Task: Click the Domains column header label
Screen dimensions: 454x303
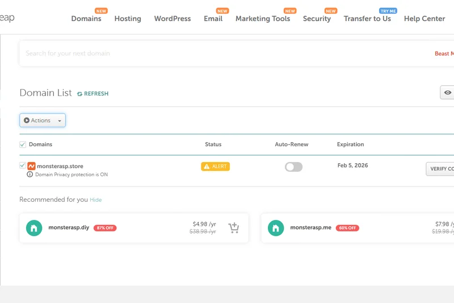Action: pyautogui.click(x=40, y=144)
